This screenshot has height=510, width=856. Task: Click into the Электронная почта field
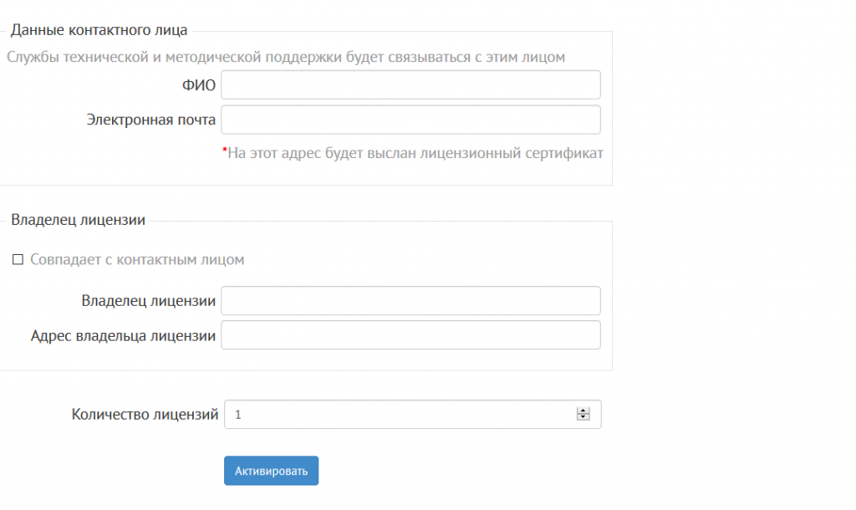(x=410, y=120)
